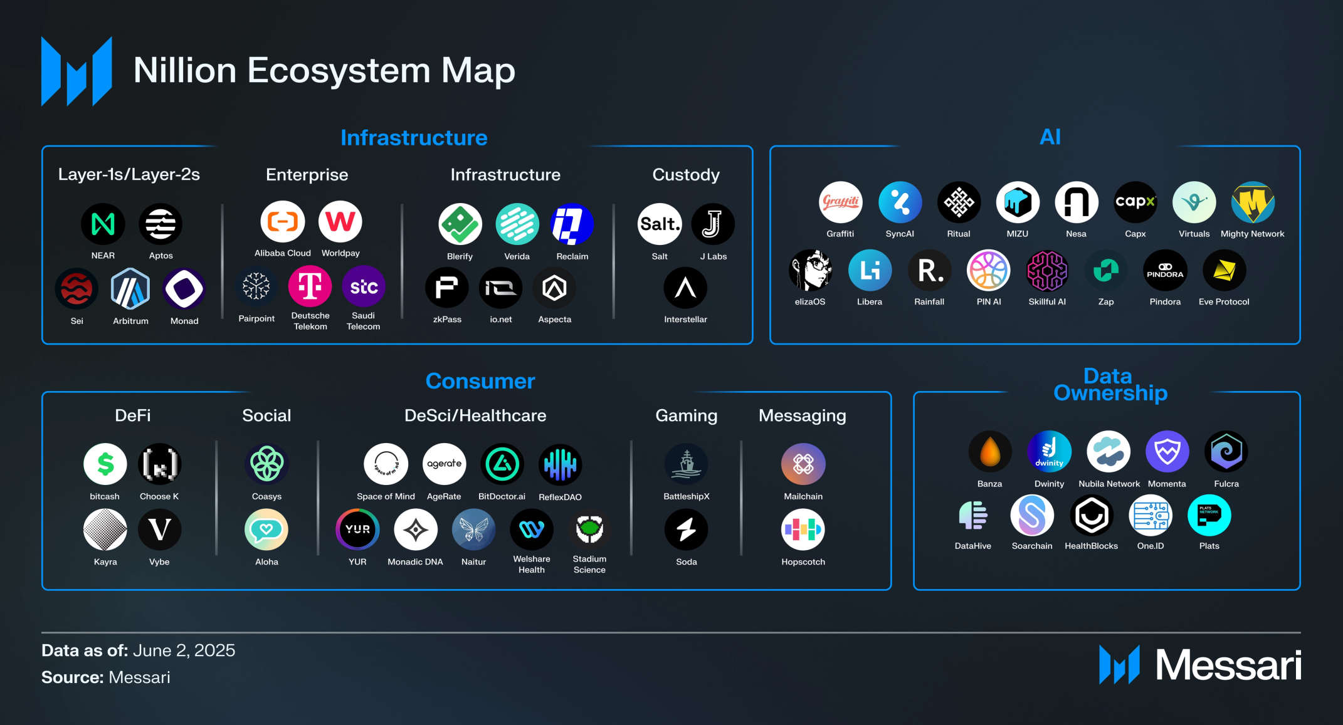
Task: Click the NEAR logo icon
Action: [x=103, y=224]
